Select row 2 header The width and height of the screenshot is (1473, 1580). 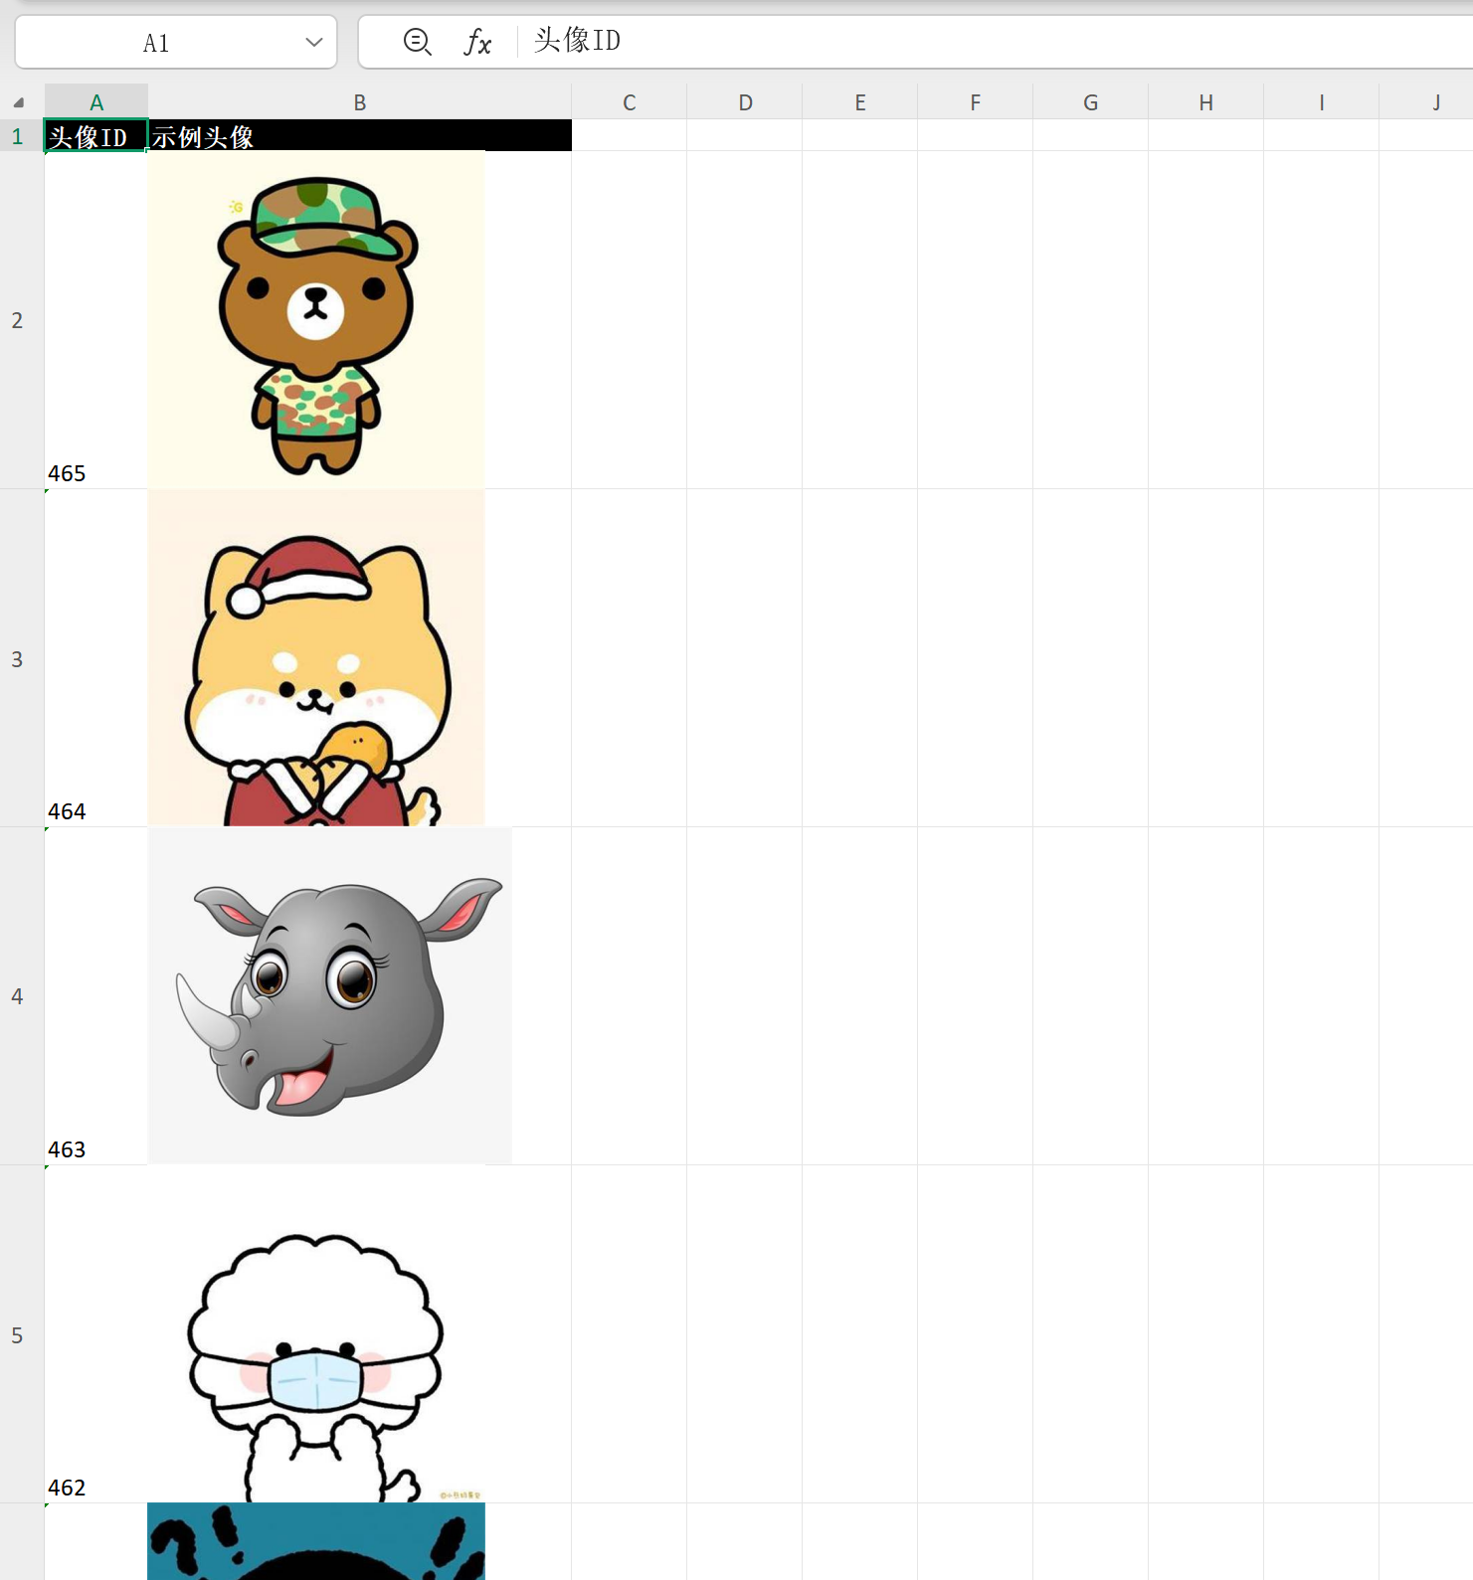click(18, 320)
